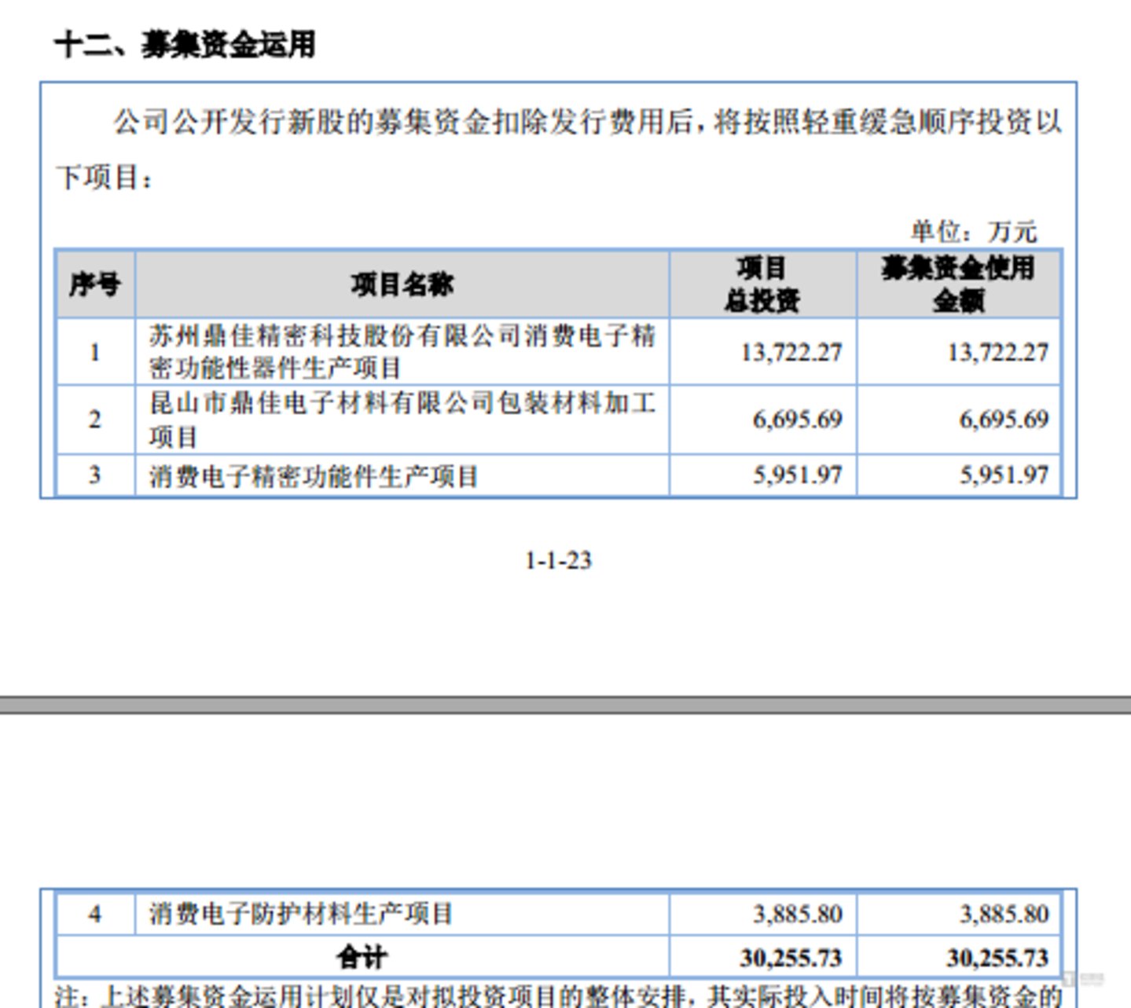This screenshot has height=1008, width=1131.
Task: Click the page number 1-1-23
Action: 558,561
